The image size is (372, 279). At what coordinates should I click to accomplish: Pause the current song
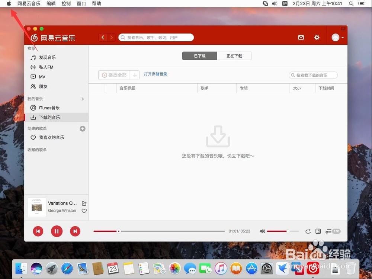coord(57,231)
